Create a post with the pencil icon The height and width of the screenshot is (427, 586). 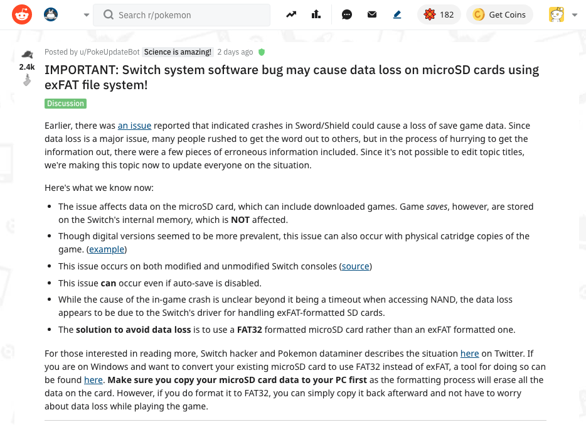(397, 14)
